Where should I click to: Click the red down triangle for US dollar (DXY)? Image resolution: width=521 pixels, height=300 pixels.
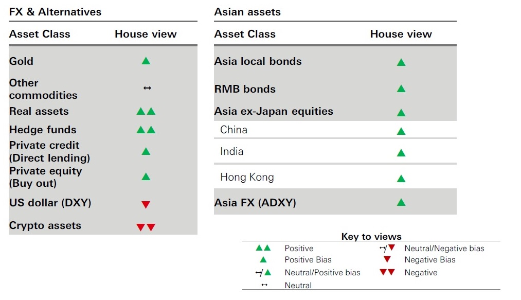pyautogui.click(x=146, y=205)
